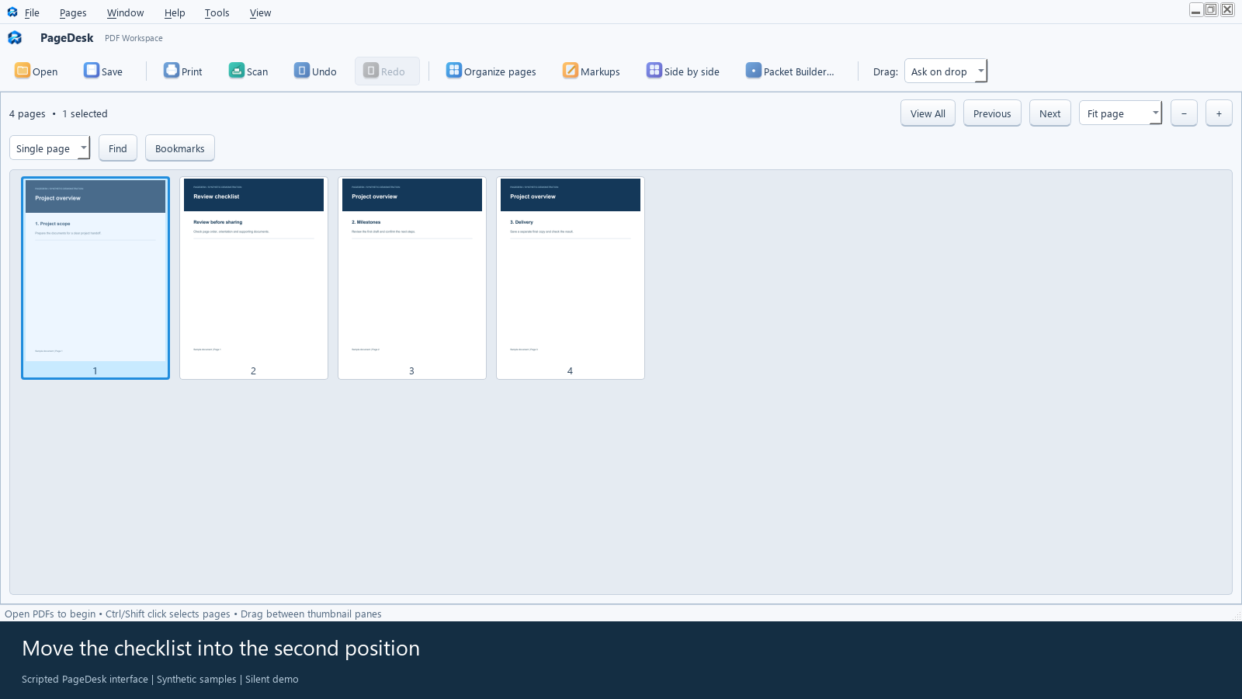Click the '4 pages' count text
The height and width of the screenshot is (699, 1242).
pos(27,113)
